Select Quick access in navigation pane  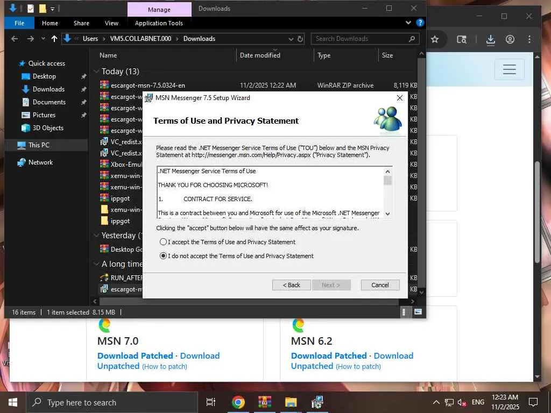point(46,63)
